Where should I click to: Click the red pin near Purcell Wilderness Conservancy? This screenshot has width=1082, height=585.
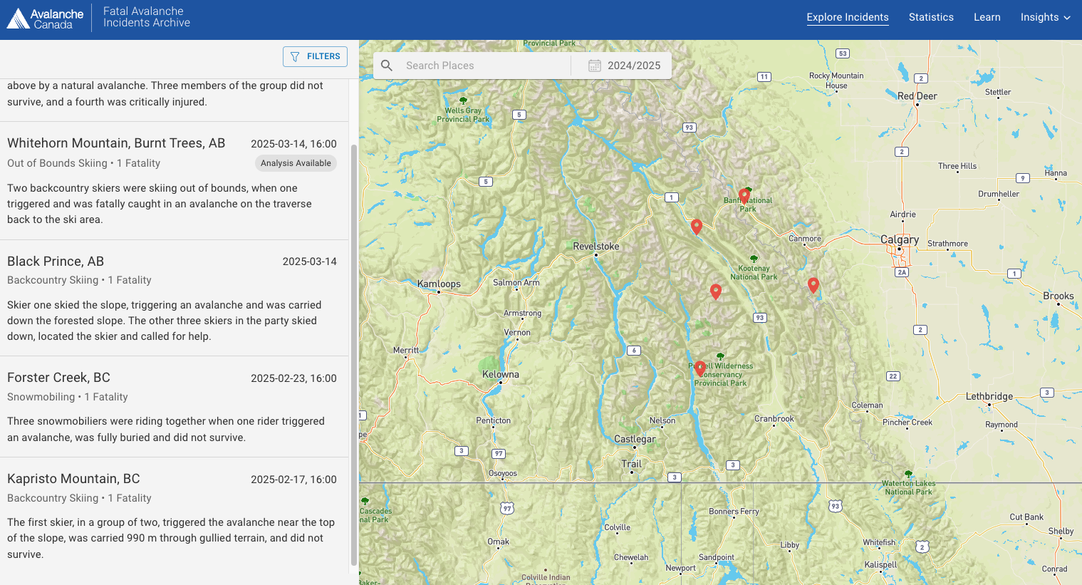point(700,368)
